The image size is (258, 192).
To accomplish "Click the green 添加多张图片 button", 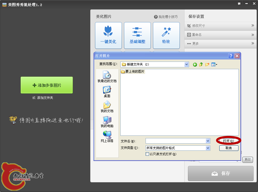I will 47,85.
